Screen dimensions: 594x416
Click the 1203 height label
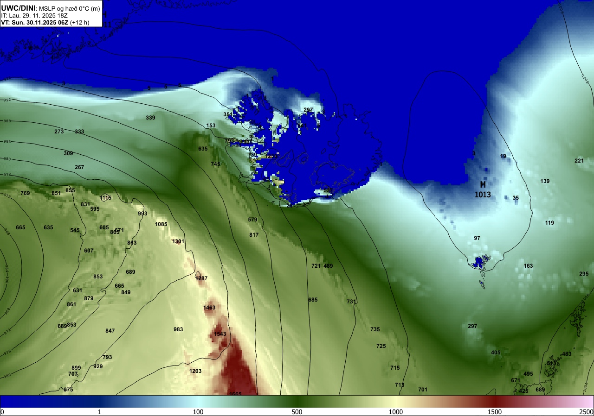click(195, 371)
